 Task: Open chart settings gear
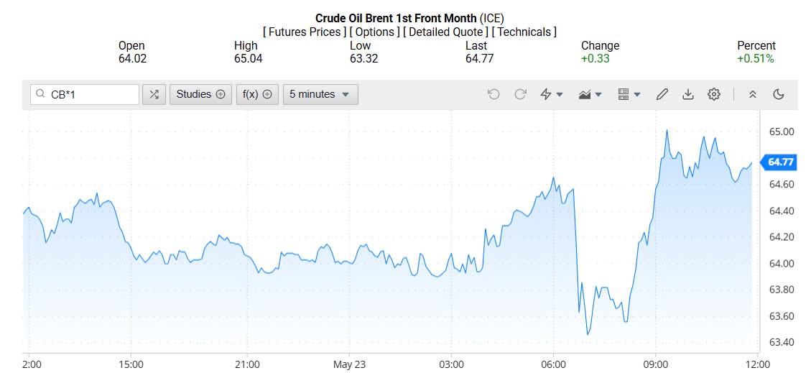pyautogui.click(x=714, y=94)
